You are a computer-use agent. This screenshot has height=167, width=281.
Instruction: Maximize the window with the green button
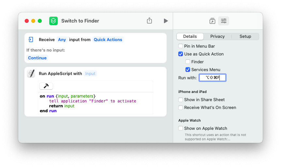[x=40, y=21]
